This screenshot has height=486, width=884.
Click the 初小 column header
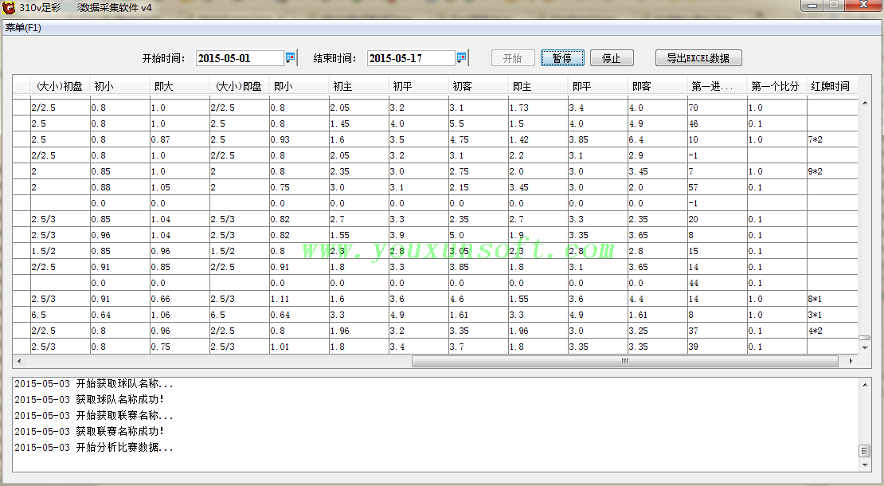point(120,86)
